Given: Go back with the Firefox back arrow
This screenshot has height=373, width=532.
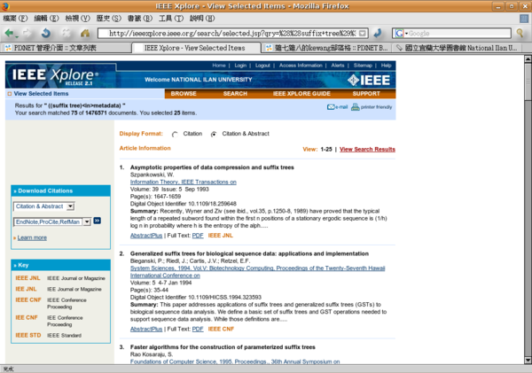Looking at the screenshot, I should coord(10,33).
